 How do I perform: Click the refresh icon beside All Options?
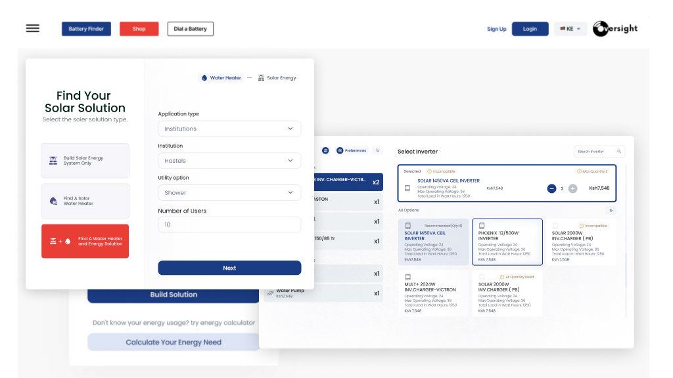coord(611,211)
